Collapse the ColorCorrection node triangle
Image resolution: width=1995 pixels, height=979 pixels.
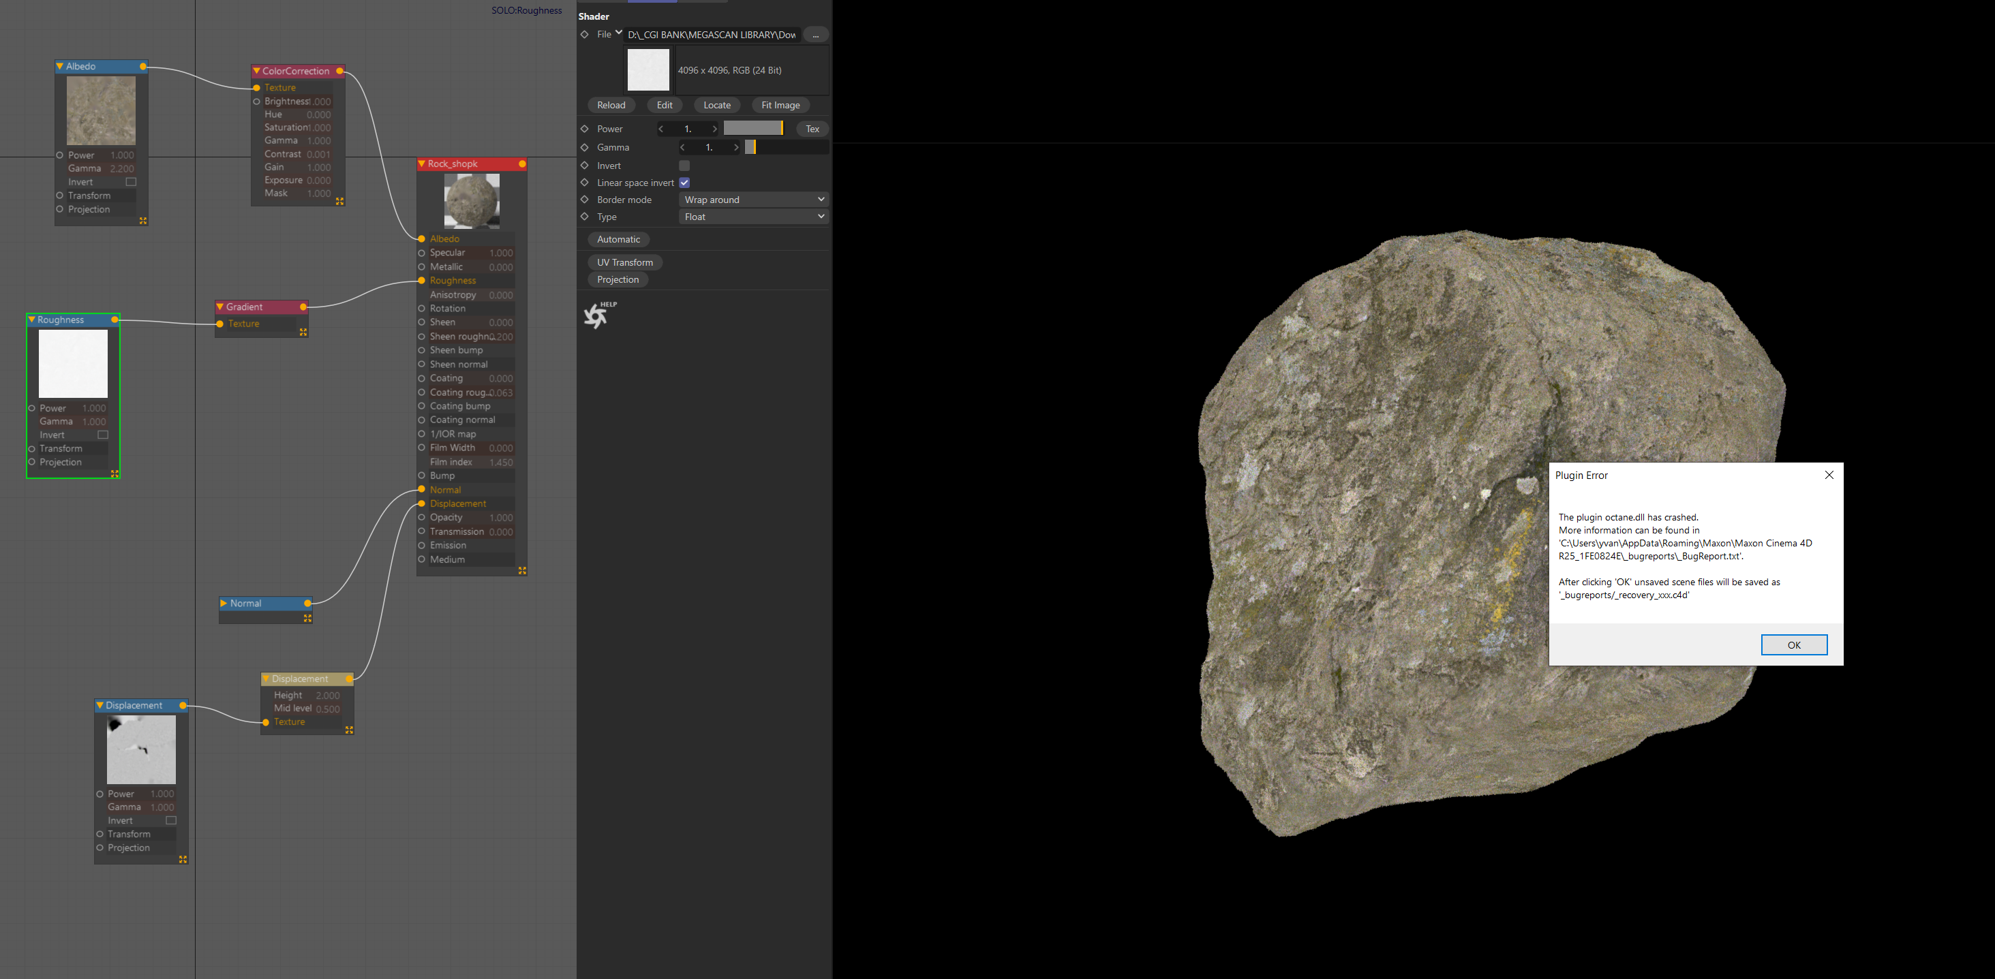click(x=256, y=72)
